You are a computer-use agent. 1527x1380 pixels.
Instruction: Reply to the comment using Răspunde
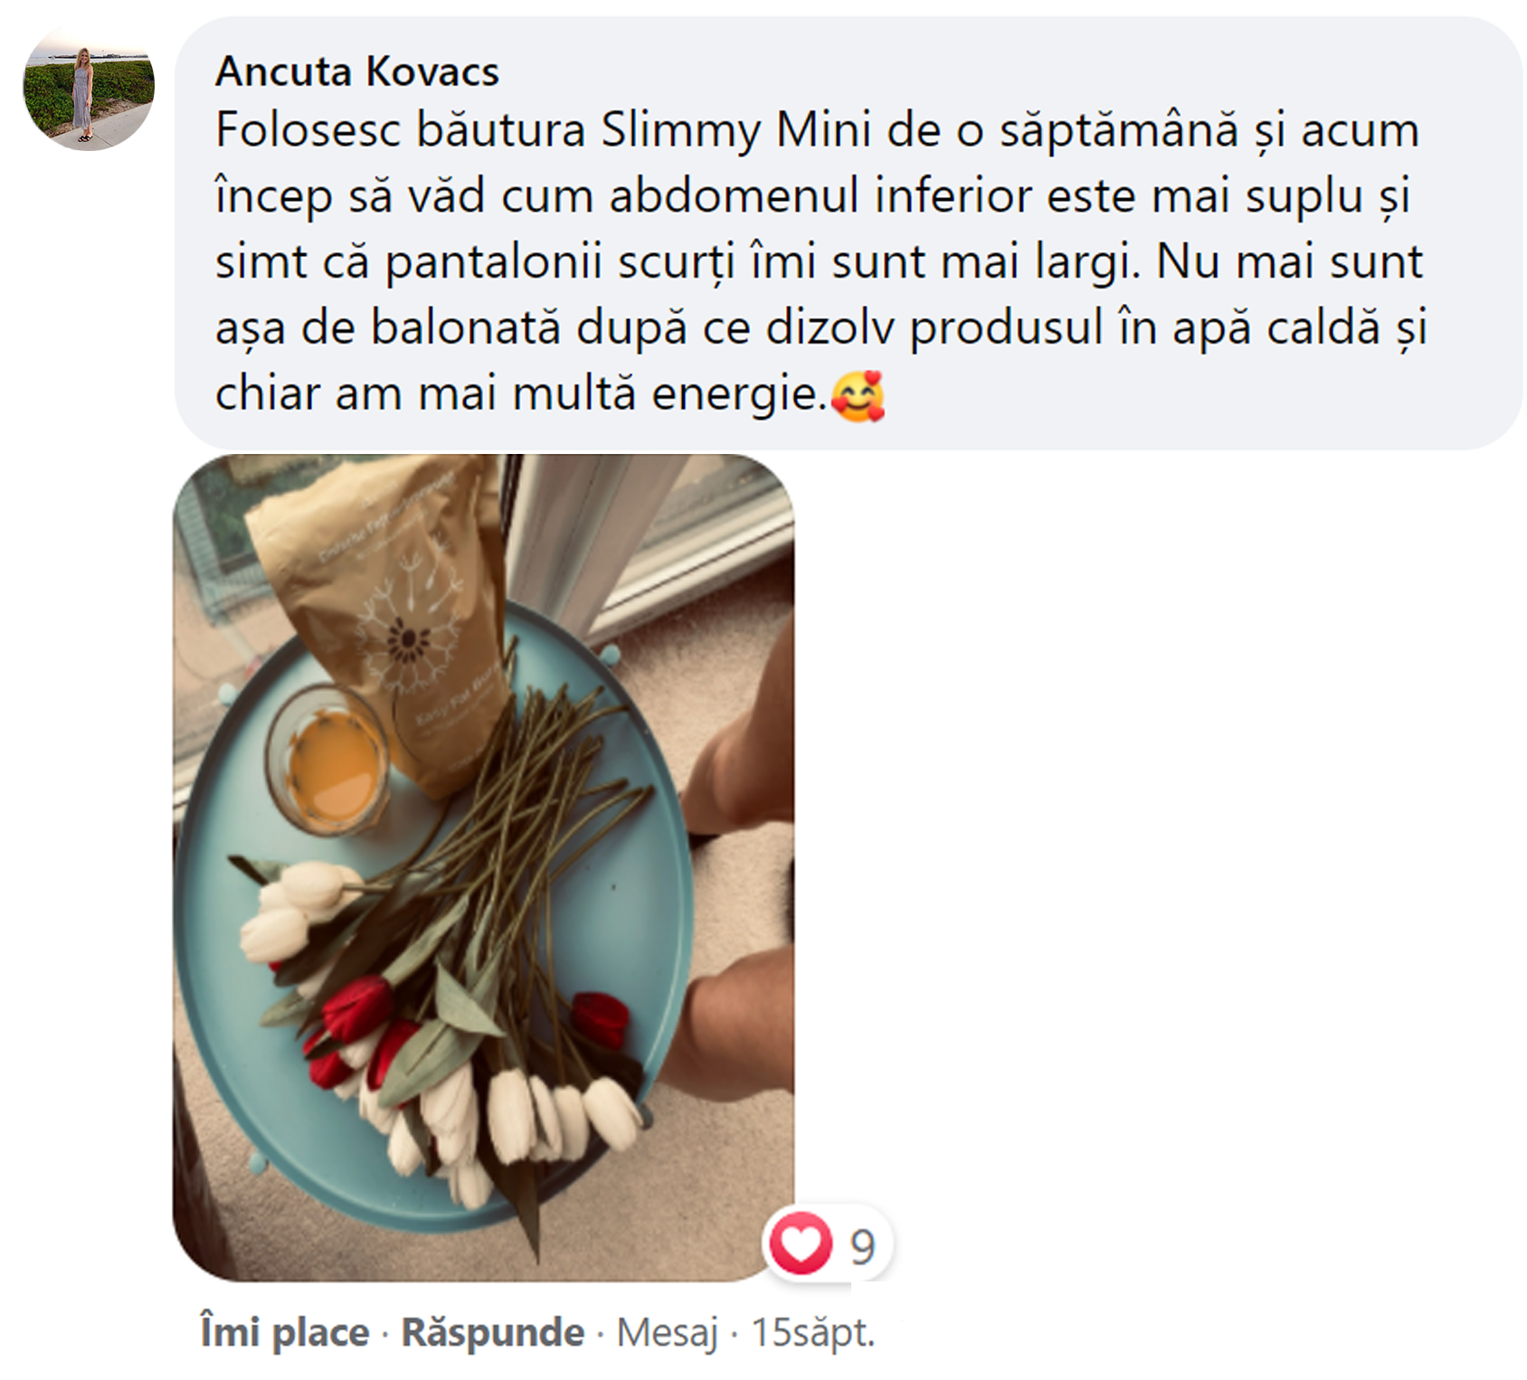pyautogui.click(x=493, y=1332)
